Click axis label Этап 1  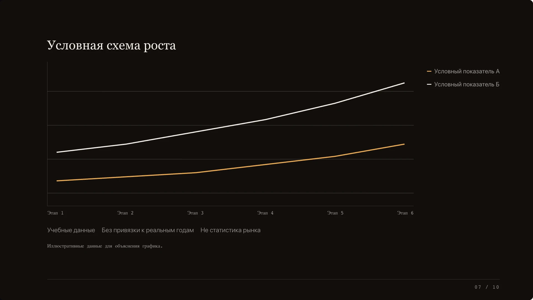(55, 213)
